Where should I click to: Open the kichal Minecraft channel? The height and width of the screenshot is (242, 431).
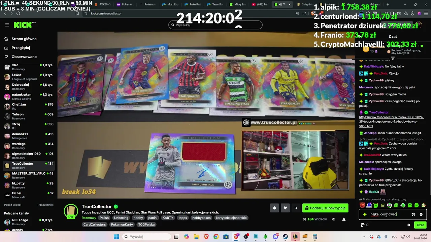click(29, 195)
